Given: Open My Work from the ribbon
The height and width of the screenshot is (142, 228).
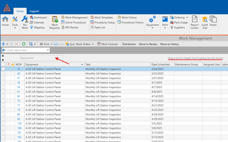Looking at the screenshot, I should [x=25, y=22].
